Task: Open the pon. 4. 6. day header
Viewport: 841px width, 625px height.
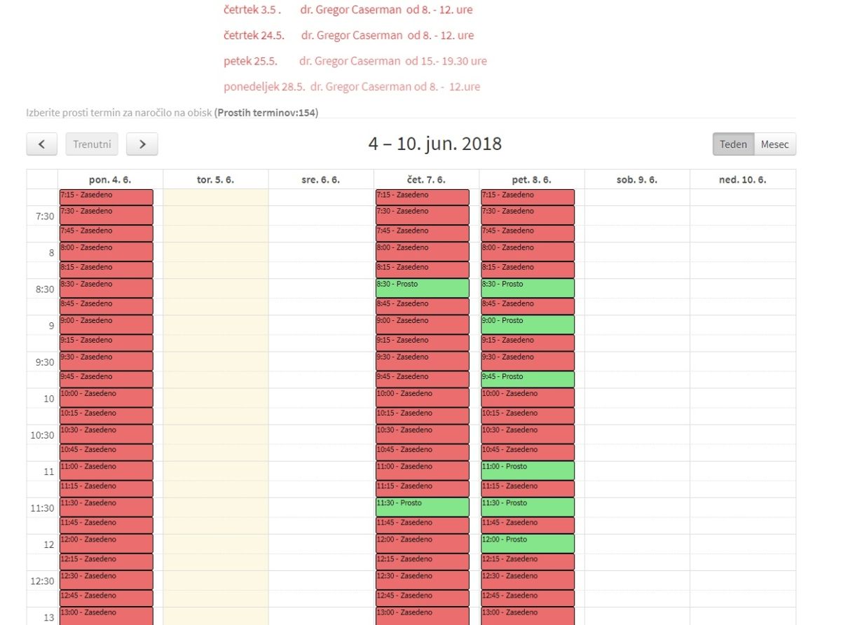Action: tap(110, 179)
